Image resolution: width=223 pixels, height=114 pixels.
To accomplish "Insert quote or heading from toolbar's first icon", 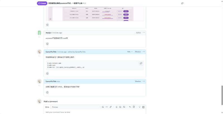I will (x=103, y=107).
